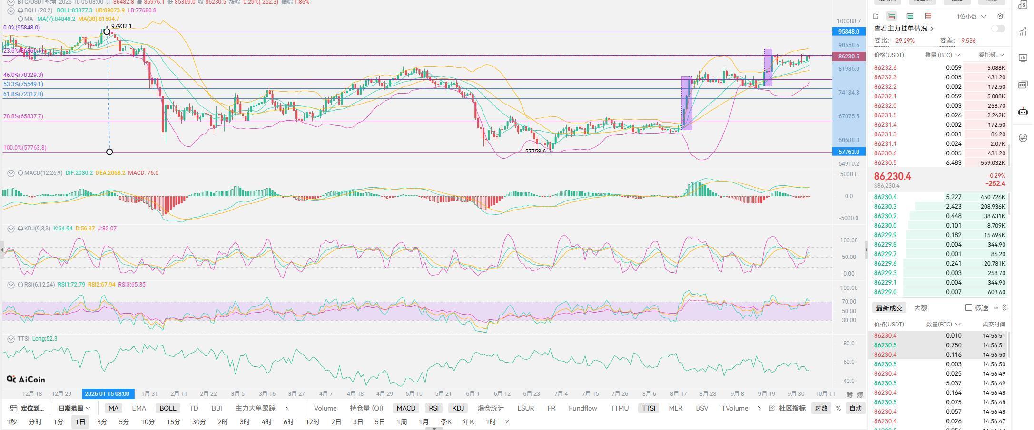
Task: Switch to the 大额 trades tab
Action: (921, 308)
